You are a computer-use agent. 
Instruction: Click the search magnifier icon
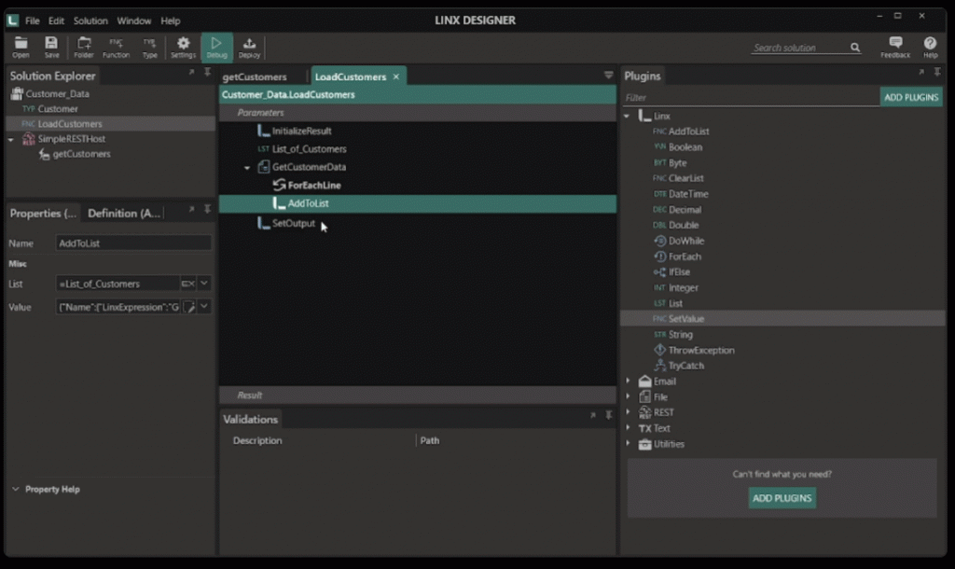tap(855, 48)
